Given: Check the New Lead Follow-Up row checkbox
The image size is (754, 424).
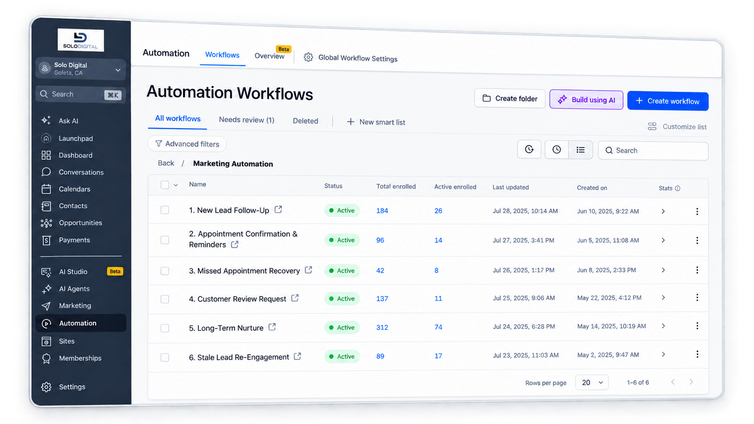Looking at the screenshot, I should 165,210.
